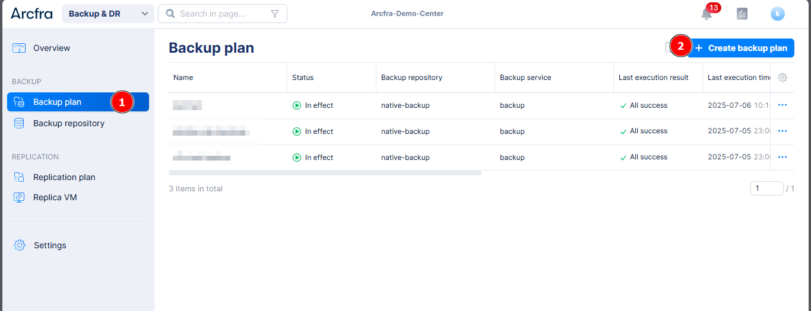Click the user avatar icon
The height and width of the screenshot is (311, 811).
point(777,14)
